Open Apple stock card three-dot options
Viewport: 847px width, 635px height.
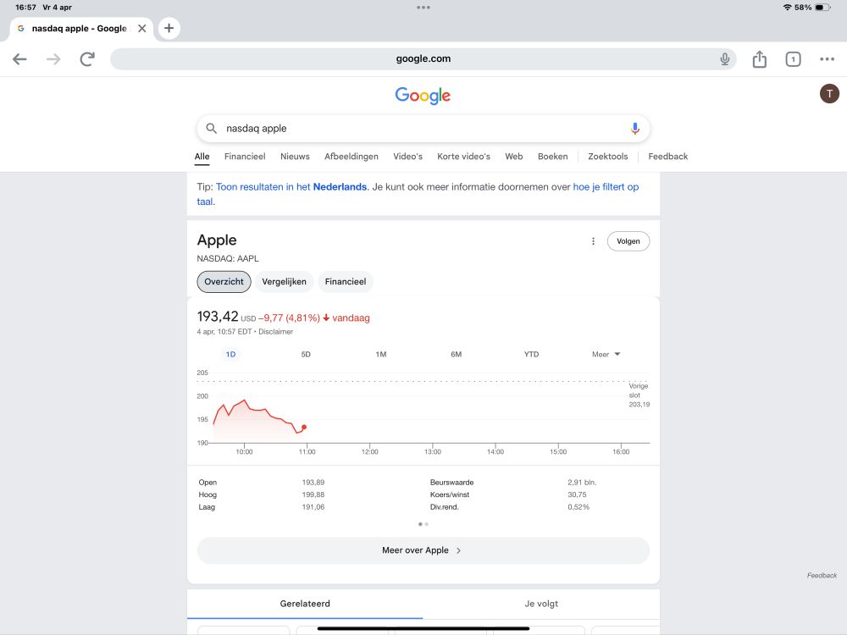tap(593, 241)
